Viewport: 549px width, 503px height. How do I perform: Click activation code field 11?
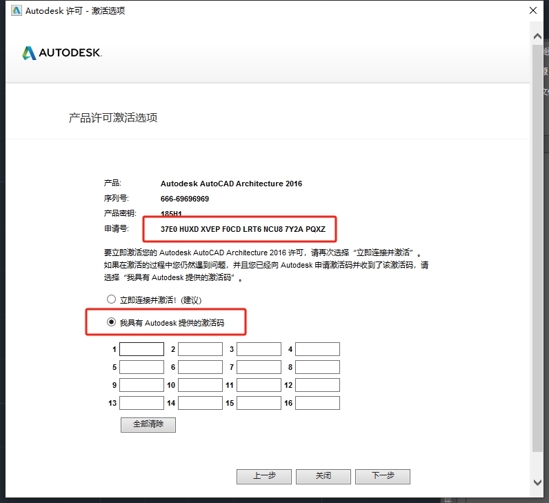coord(259,385)
